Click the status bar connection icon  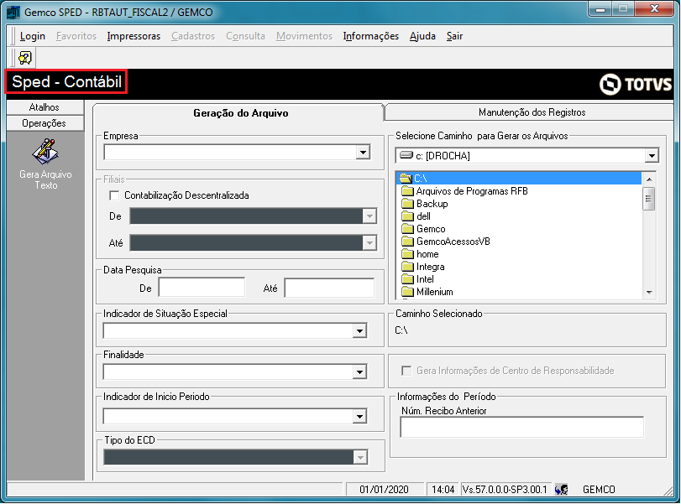click(x=562, y=489)
